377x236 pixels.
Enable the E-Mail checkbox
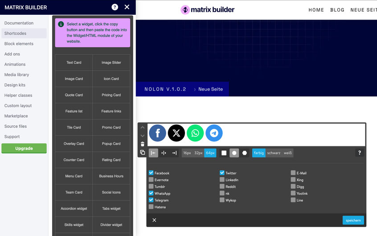(293, 173)
